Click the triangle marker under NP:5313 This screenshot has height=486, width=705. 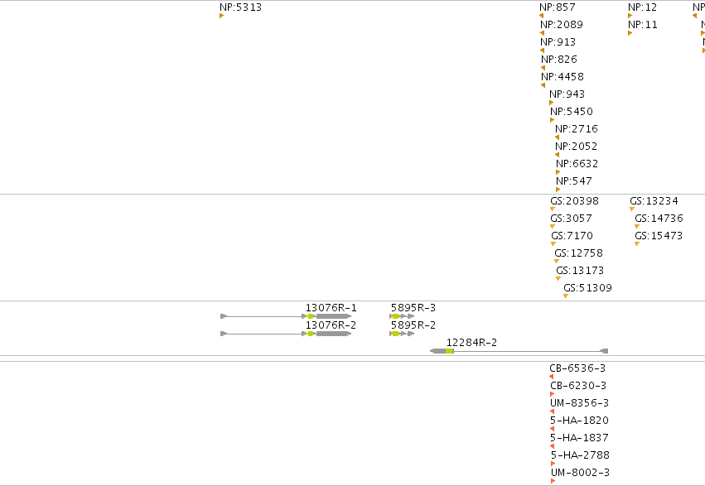(222, 16)
